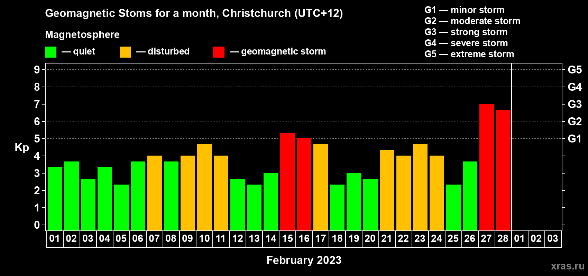Click date label 14 on x-axis
Screen dimensions: 588x276
[271, 239]
